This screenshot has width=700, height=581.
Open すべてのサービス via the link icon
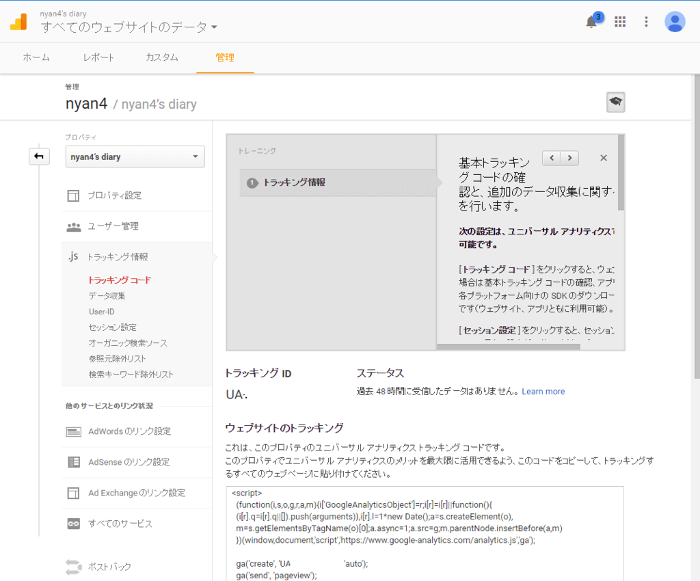pos(73,524)
